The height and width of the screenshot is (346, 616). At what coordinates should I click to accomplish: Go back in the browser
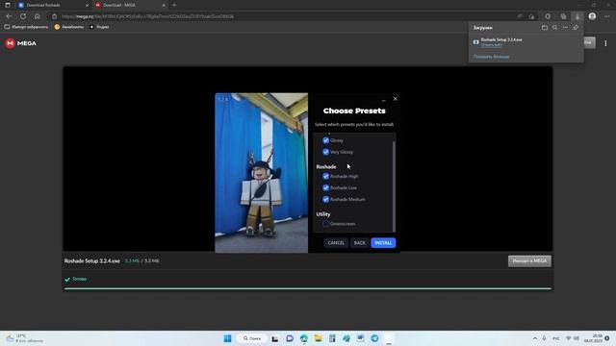(9, 16)
